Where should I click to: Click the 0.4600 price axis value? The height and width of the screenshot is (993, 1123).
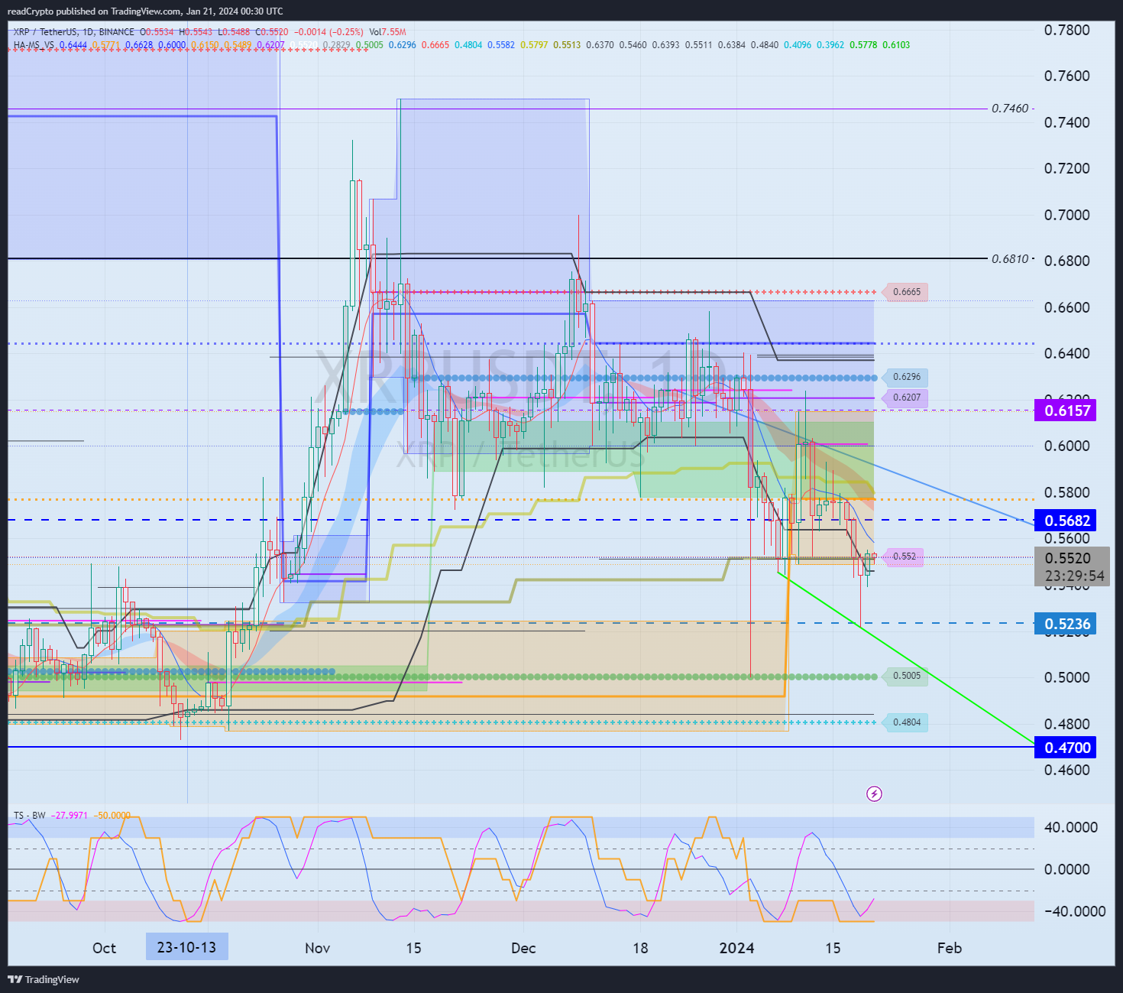(1066, 770)
